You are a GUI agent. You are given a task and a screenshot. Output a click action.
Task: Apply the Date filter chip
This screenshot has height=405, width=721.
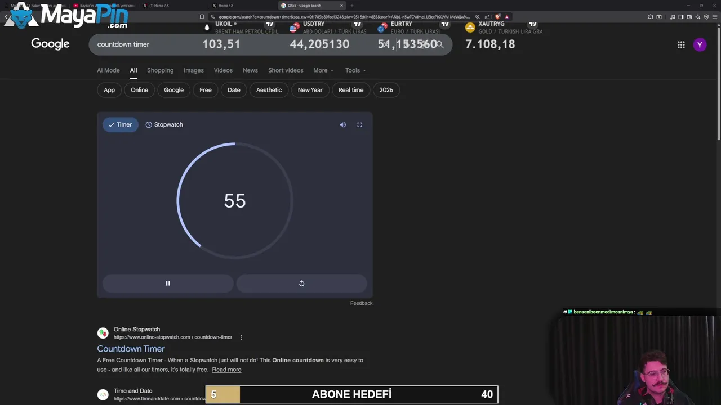(x=234, y=90)
